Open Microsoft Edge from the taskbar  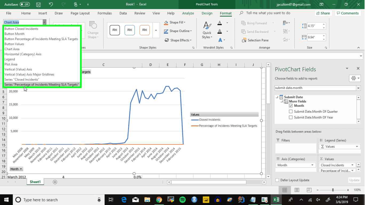click(124, 200)
